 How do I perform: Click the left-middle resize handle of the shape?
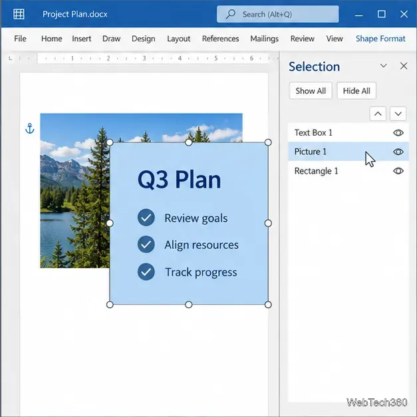(x=110, y=223)
